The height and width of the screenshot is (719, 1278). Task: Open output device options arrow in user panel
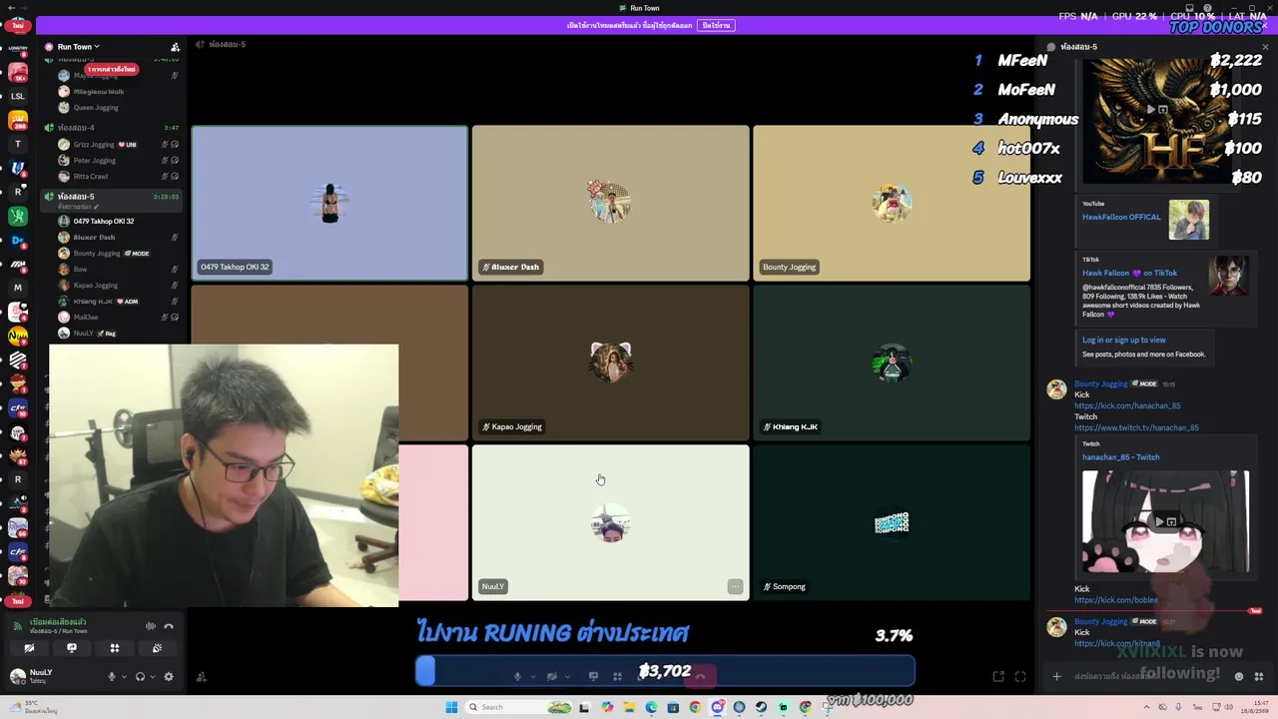(x=151, y=676)
